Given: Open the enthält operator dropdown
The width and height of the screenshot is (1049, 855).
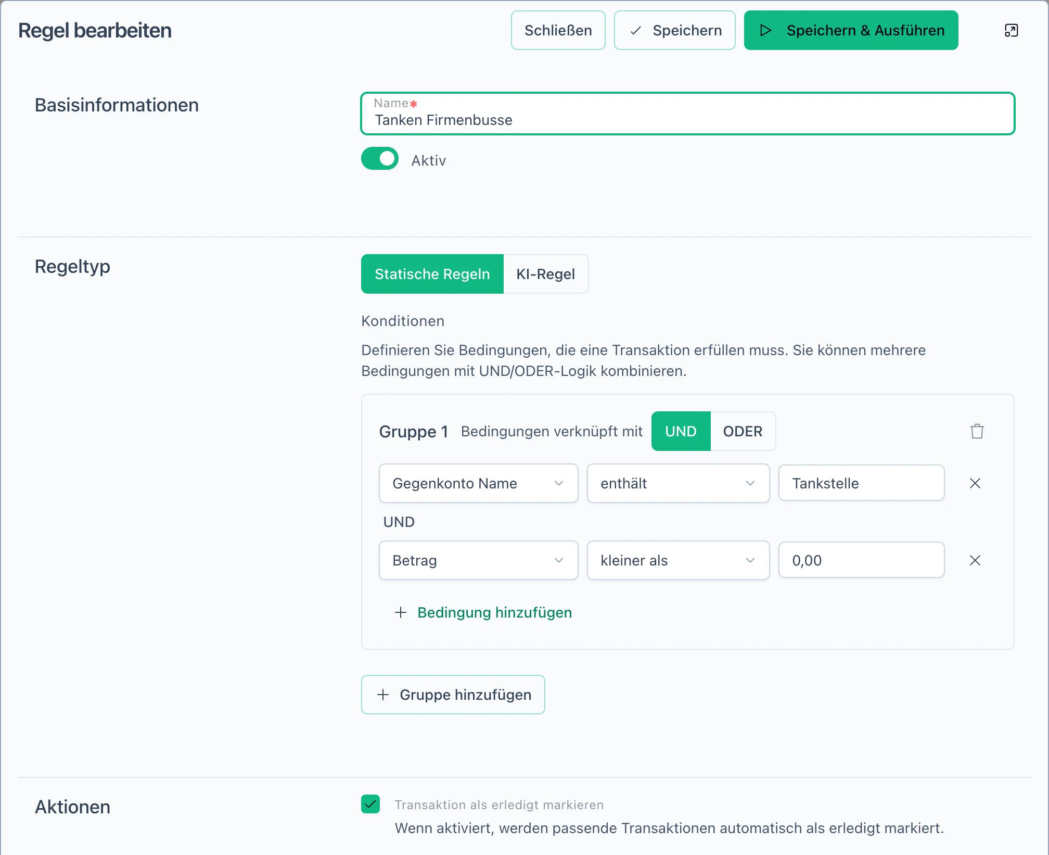Looking at the screenshot, I should (678, 483).
